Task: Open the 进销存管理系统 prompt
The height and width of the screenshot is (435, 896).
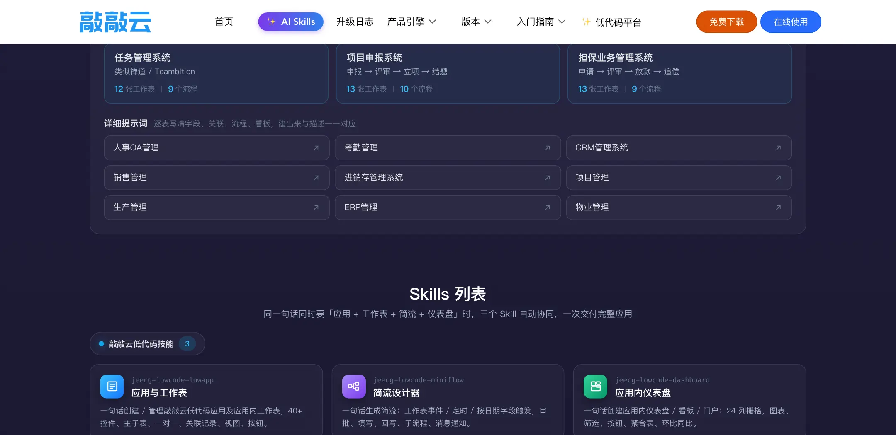Action: [x=448, y=178]
